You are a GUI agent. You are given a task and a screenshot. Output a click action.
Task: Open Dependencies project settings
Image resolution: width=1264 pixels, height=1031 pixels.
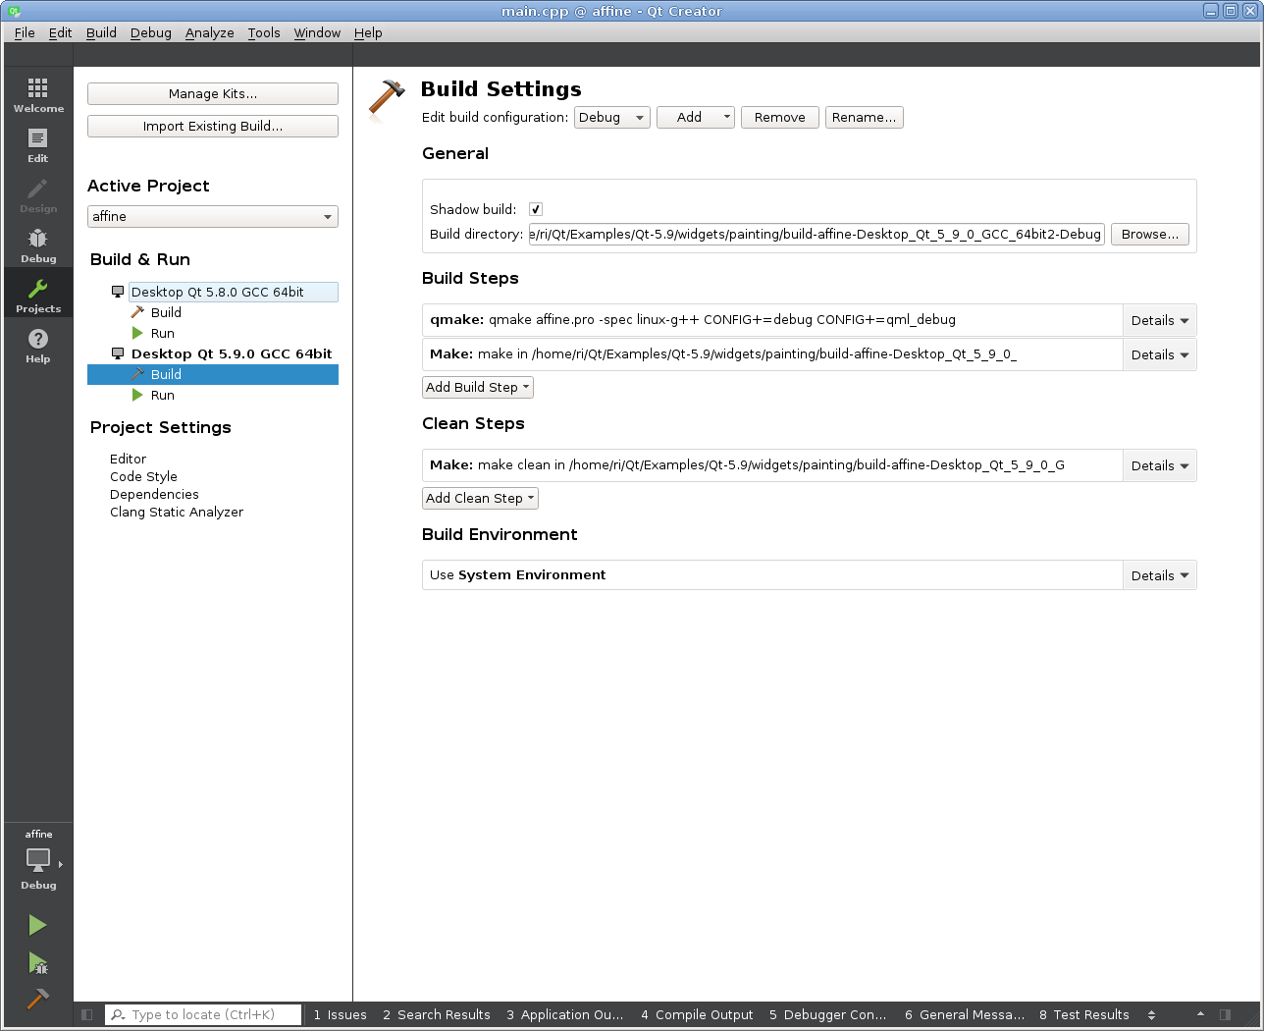[x=155, y=494]
